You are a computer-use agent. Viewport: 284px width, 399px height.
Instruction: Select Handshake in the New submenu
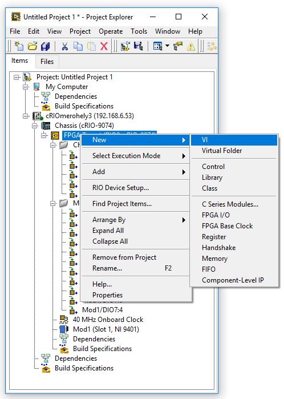click(x=234, y=248)
